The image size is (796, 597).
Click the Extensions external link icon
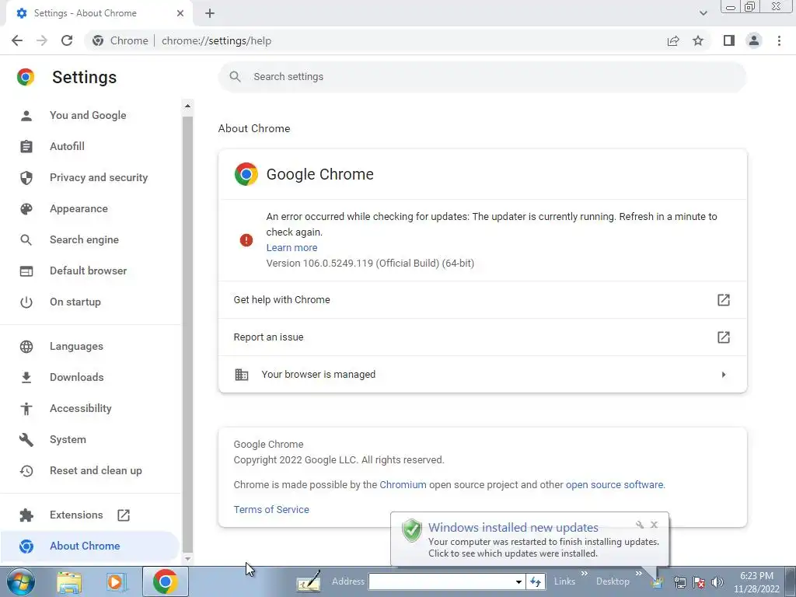click(x=124, y=515)
